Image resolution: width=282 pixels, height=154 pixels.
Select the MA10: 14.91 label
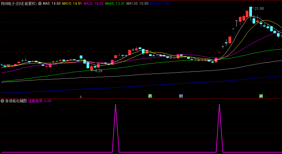pyautogui.click(x=72, y=4)
